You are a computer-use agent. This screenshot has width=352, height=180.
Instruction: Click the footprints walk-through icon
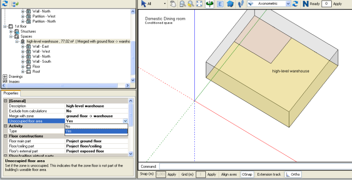click(241, 4)
